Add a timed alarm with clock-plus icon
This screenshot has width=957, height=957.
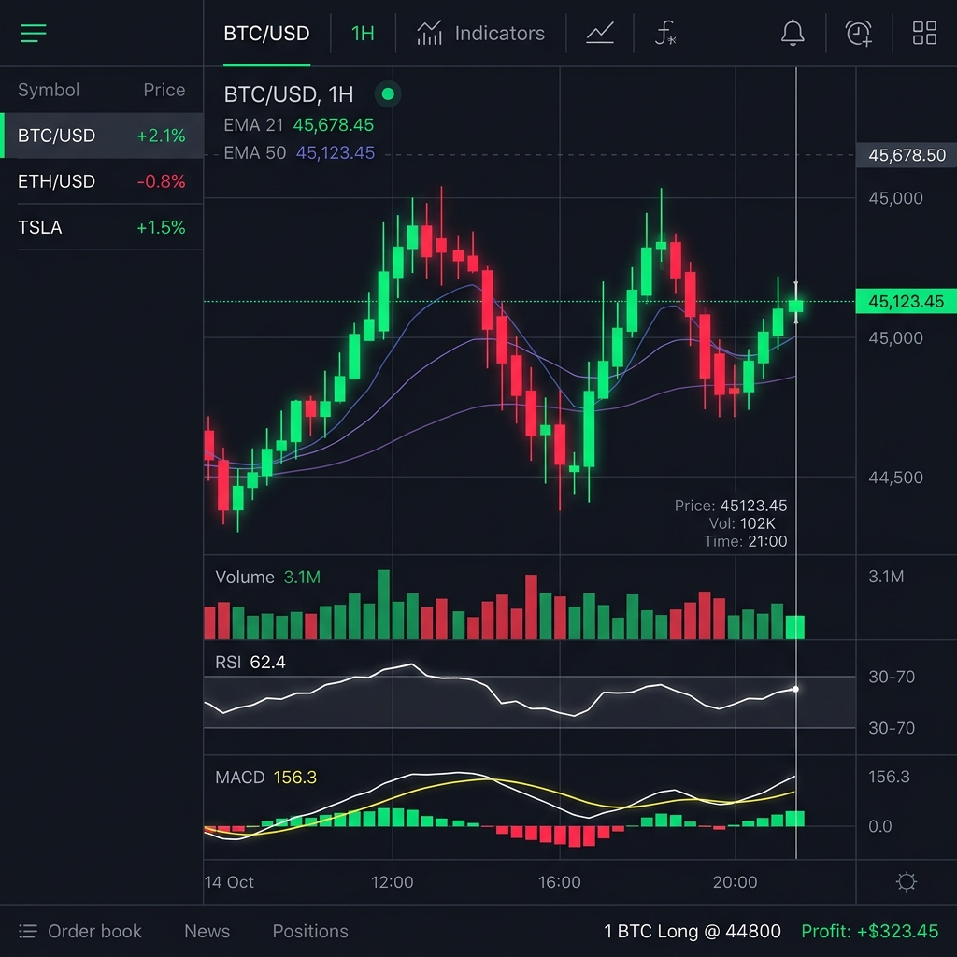858,33
